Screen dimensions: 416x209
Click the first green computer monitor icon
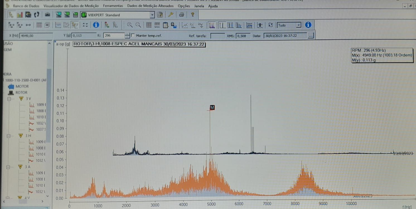[59, 15]
